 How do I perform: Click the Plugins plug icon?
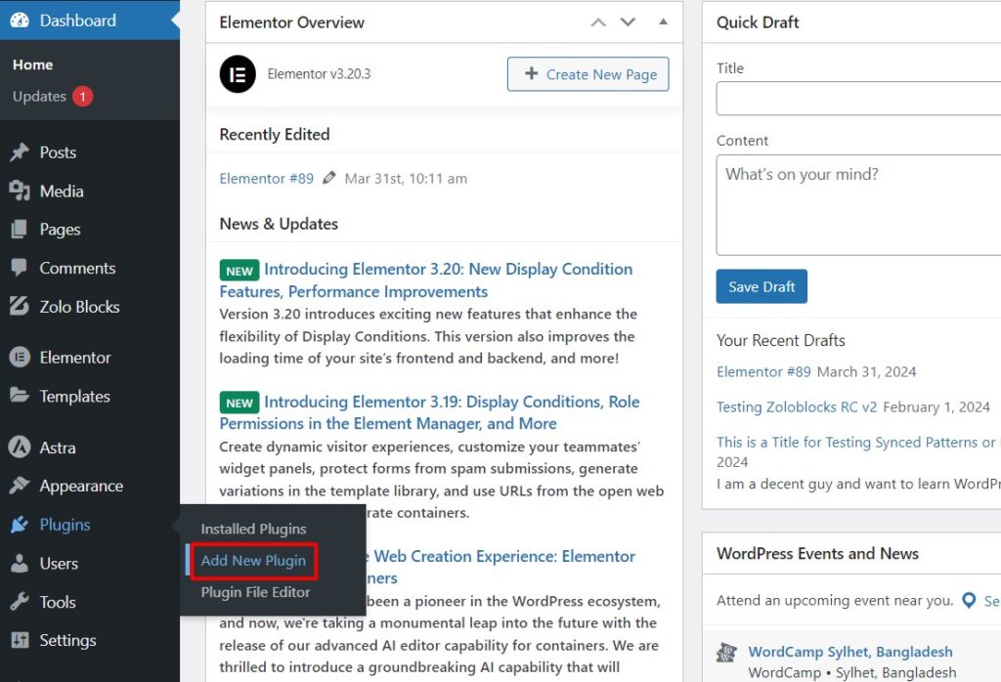(x=20, y=525)
